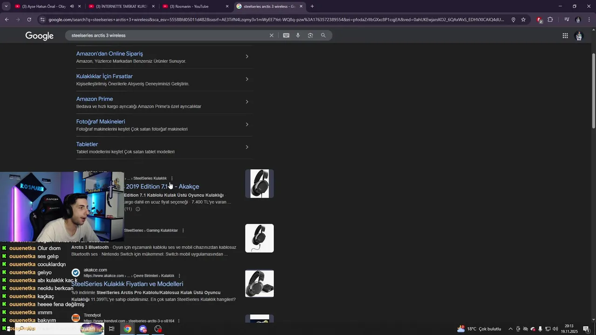Open the notification center icon
Image resolution: width=596 pixels, height=335 pixels.
pyautogui.click(x=586, y=329)
